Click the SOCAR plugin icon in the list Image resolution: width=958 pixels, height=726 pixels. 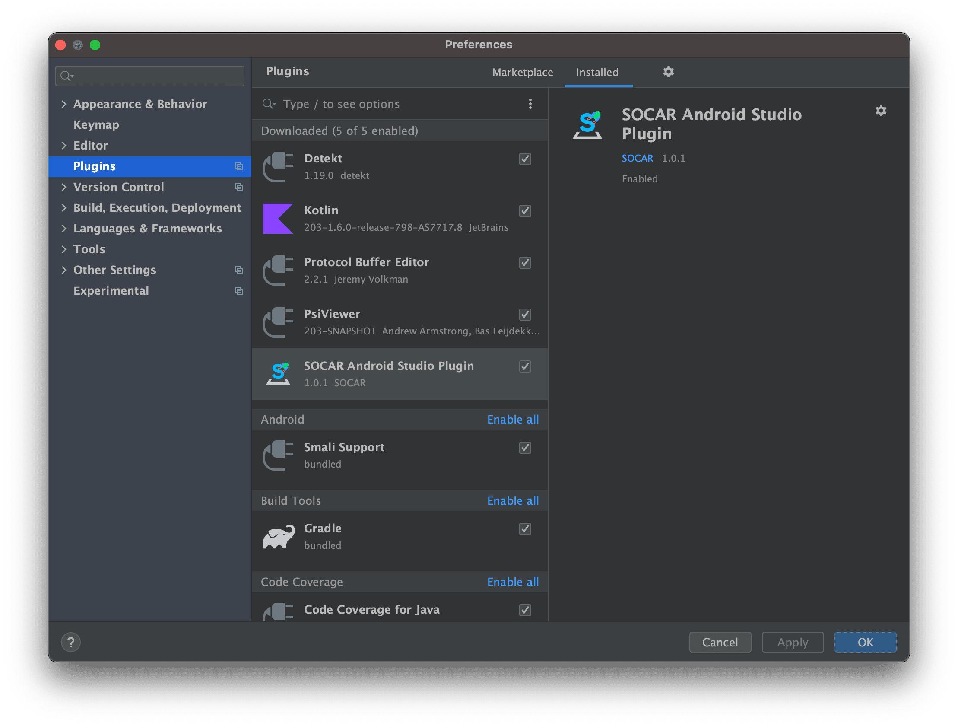(278, 374)
